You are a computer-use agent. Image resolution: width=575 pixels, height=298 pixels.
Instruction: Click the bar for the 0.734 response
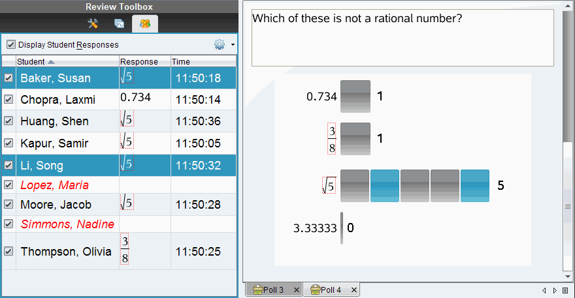click(355, 97)
